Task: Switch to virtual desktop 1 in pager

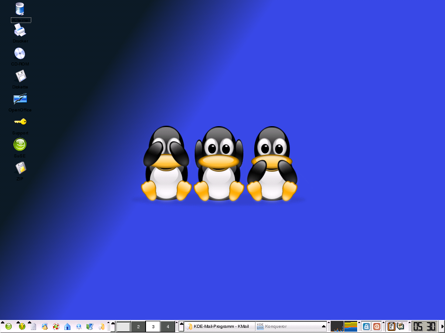Action: [x=123, y=326]
